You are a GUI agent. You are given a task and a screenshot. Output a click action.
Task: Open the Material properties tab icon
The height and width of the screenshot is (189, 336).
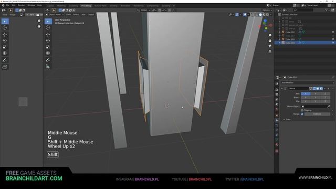277,145
